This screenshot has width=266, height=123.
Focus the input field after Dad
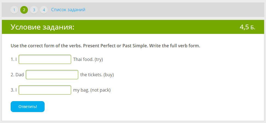(52, 75)
